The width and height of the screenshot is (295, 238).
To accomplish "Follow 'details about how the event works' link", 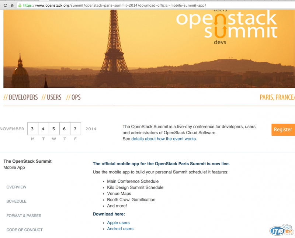I will [x=163, y=139].
